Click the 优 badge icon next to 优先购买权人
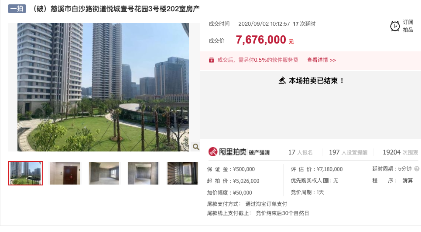Screen dimensions: 421x232 click(x=326, y=181)
